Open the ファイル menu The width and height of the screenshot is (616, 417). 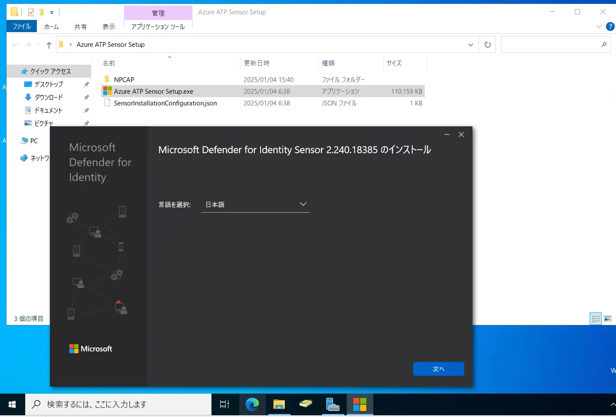(21, 26)
